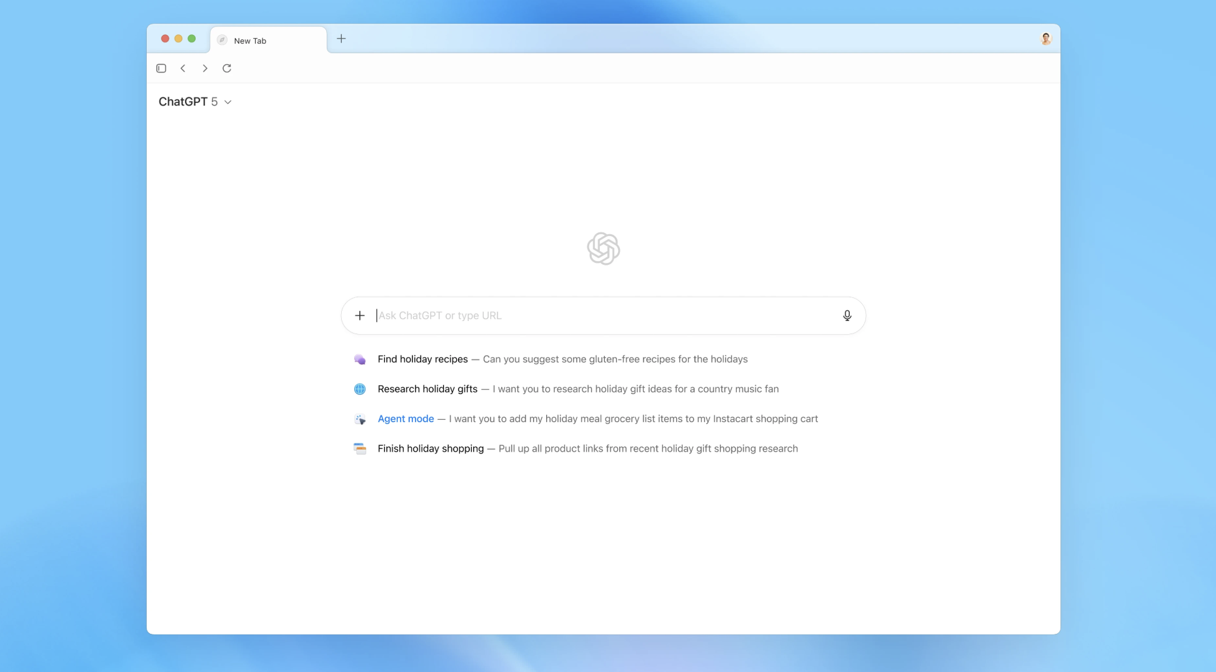1216x672 pixels.
Task: Click the green maximize window button
Action: click(x=192, y=39)
